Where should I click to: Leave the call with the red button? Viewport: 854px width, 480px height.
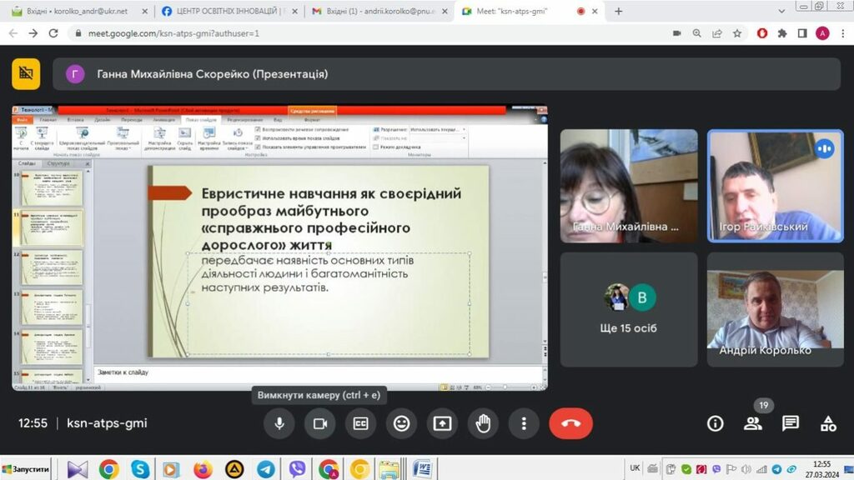click(x=570, y=423)
